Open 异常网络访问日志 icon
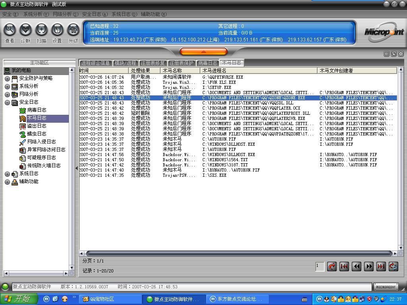This screenshot has width=407, height=305. click(x=23, y=150)
